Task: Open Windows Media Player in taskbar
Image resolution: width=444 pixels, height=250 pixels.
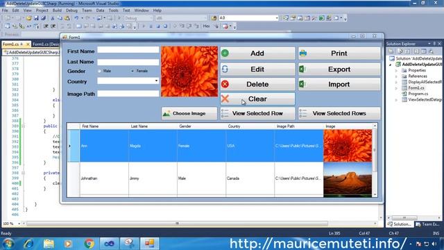Action: click(x=68, y=244)
